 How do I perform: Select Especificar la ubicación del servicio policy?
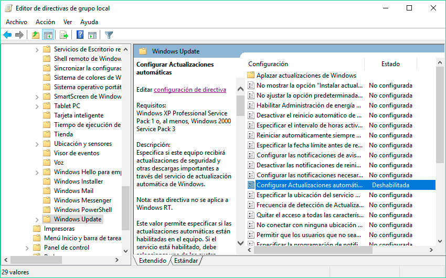pos(308,195)
